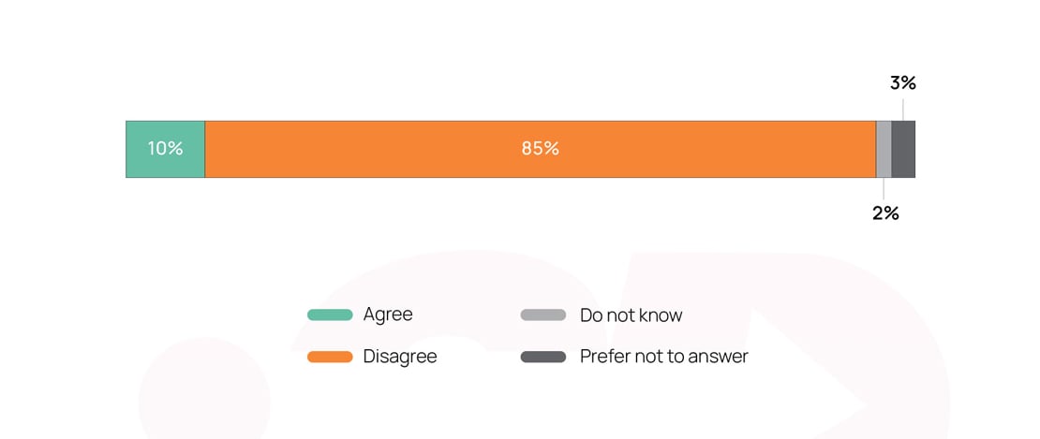Image resolution: width=1040 pixels, height=439 pixels.
Task: Click the 2% label below the bar
Action: (885, 213)
